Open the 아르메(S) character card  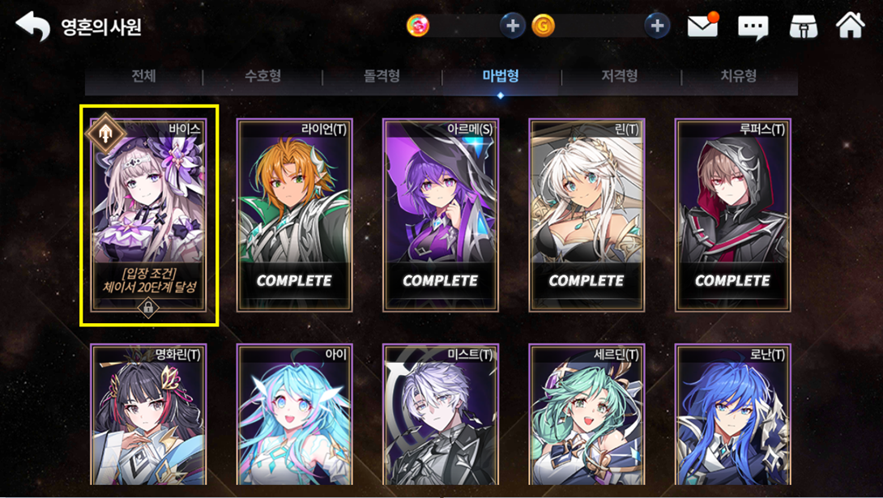click(x=441, y=215)
